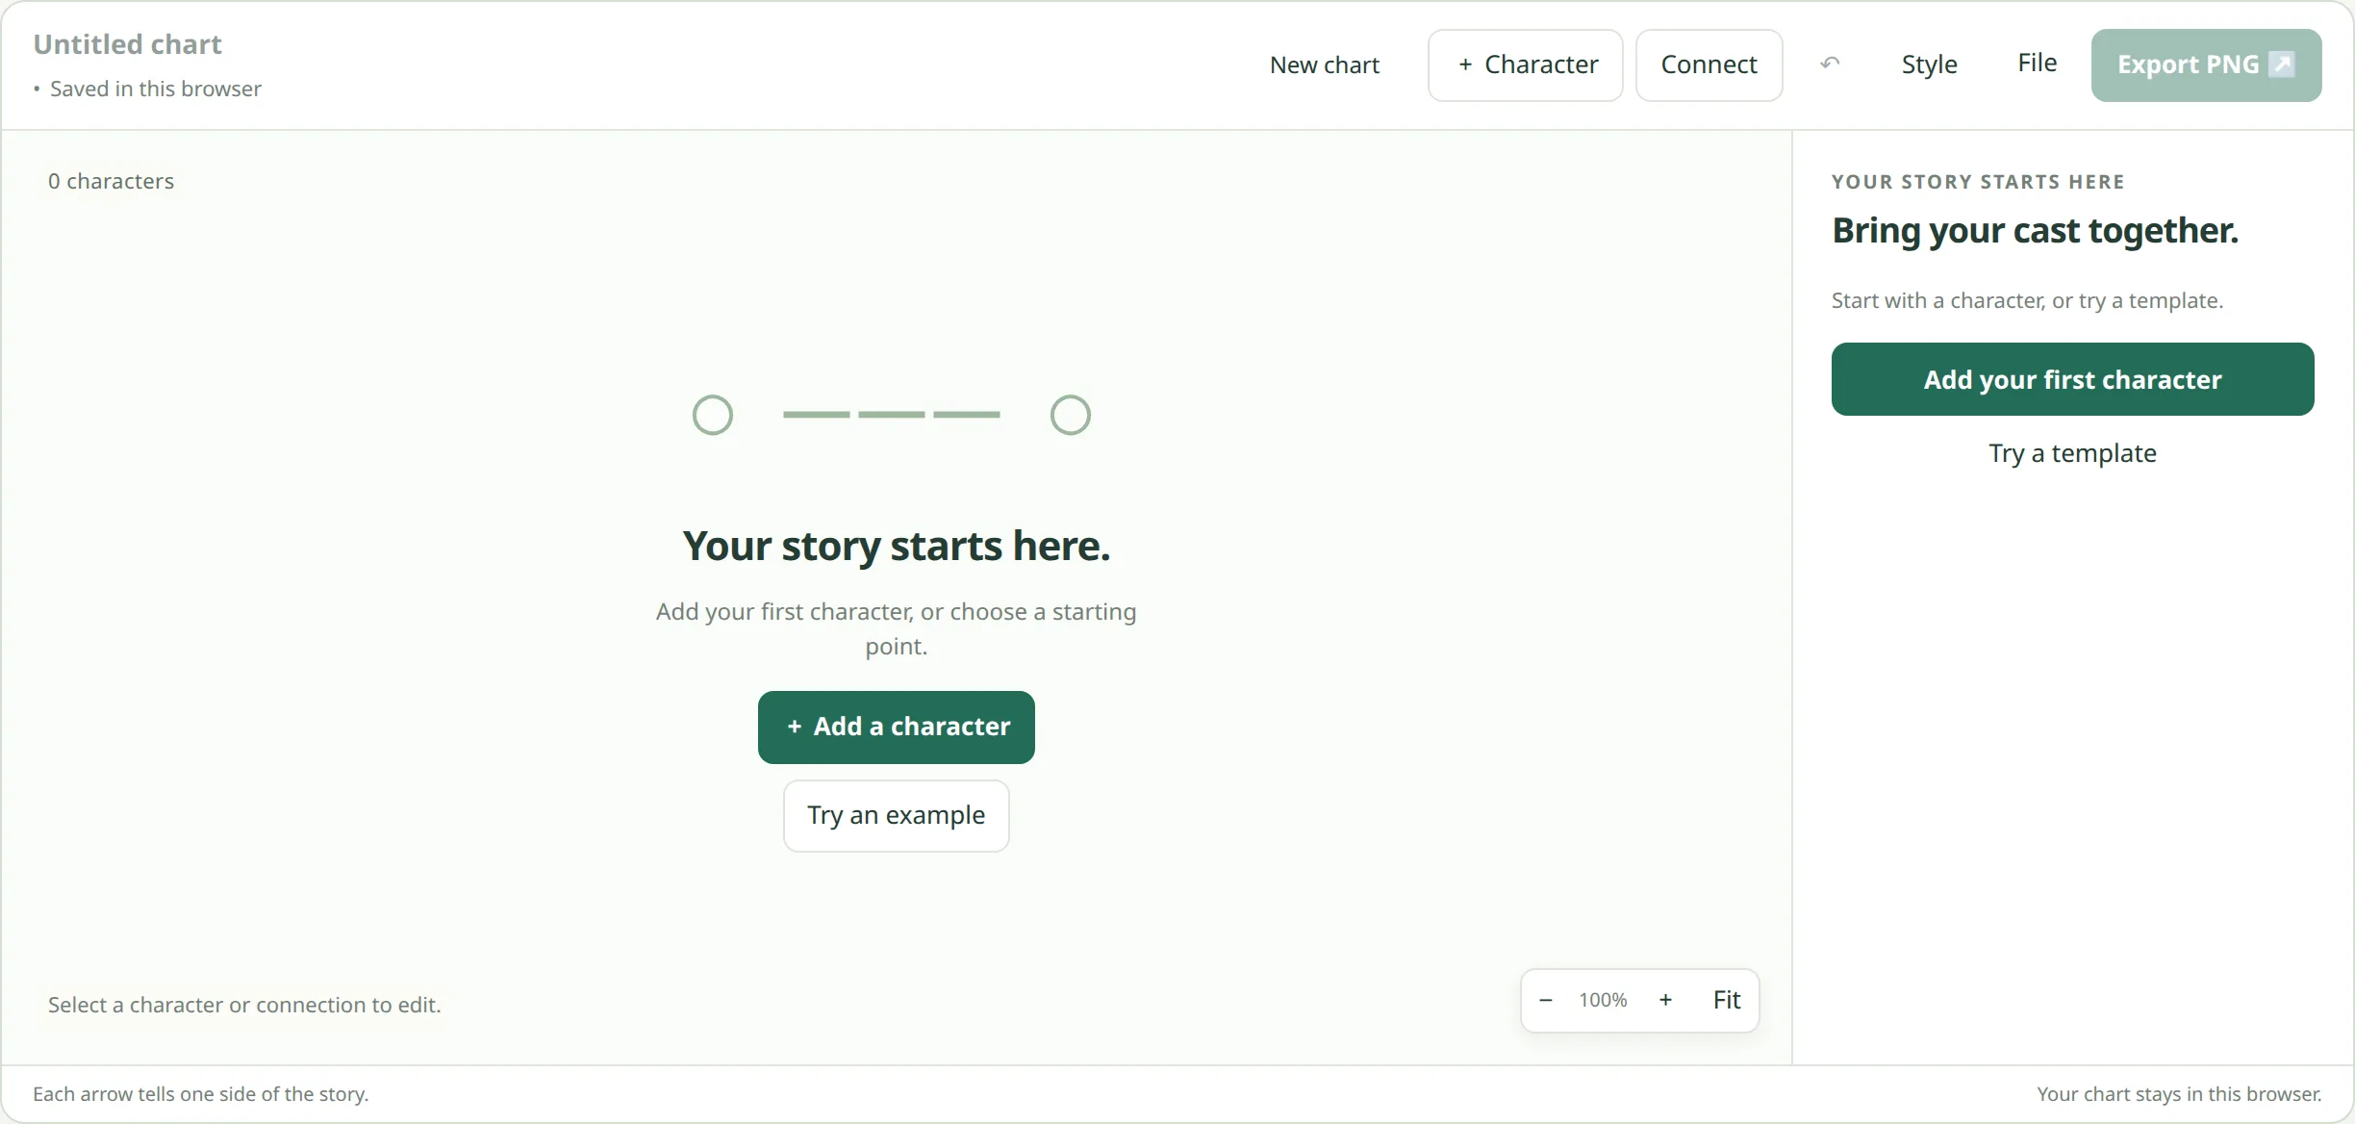Screen dimensions: 2355x1124
Task: Open the Style menu
Action: pos(1929,64)
